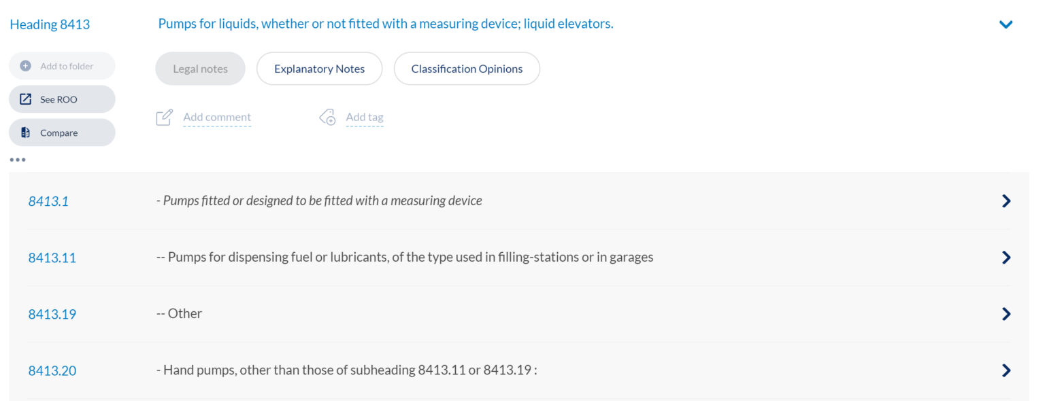This screenshot has height=401, width=1045.
Task: Switch to the Classification Opinions tab
Action: tap(467, 68)
